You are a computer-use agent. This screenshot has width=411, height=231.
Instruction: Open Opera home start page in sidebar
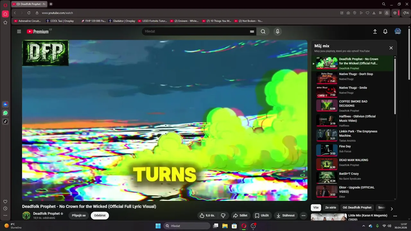[5, 14]
